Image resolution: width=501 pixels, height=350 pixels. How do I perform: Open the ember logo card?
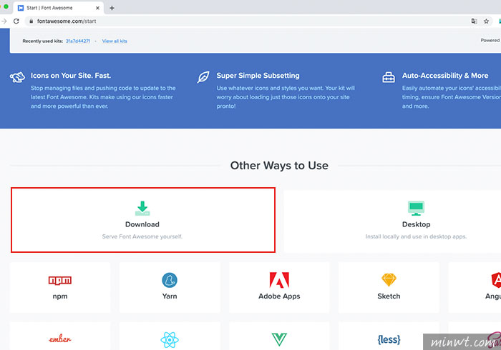click(x=60, y=336)
